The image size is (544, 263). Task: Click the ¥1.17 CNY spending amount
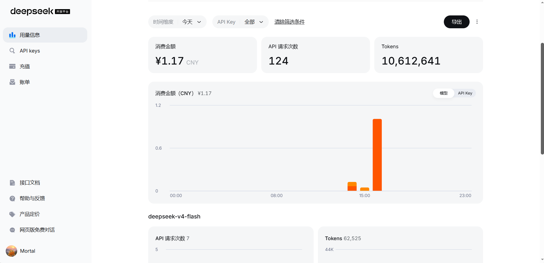coord(177,61)
